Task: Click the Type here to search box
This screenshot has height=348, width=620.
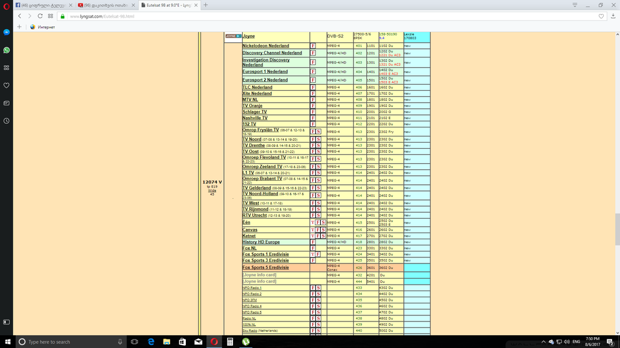Action: tap(70, 342)
